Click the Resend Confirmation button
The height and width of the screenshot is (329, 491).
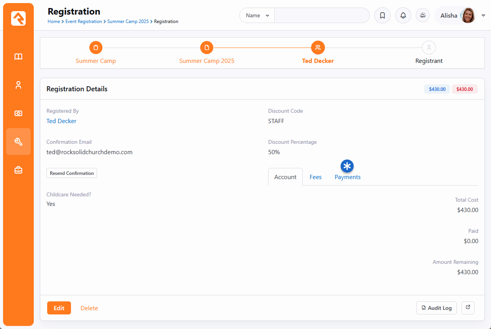[72, 173]
